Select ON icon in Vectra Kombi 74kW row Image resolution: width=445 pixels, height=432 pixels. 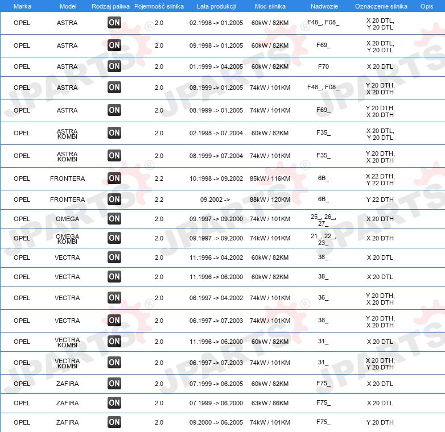(114, 362)
